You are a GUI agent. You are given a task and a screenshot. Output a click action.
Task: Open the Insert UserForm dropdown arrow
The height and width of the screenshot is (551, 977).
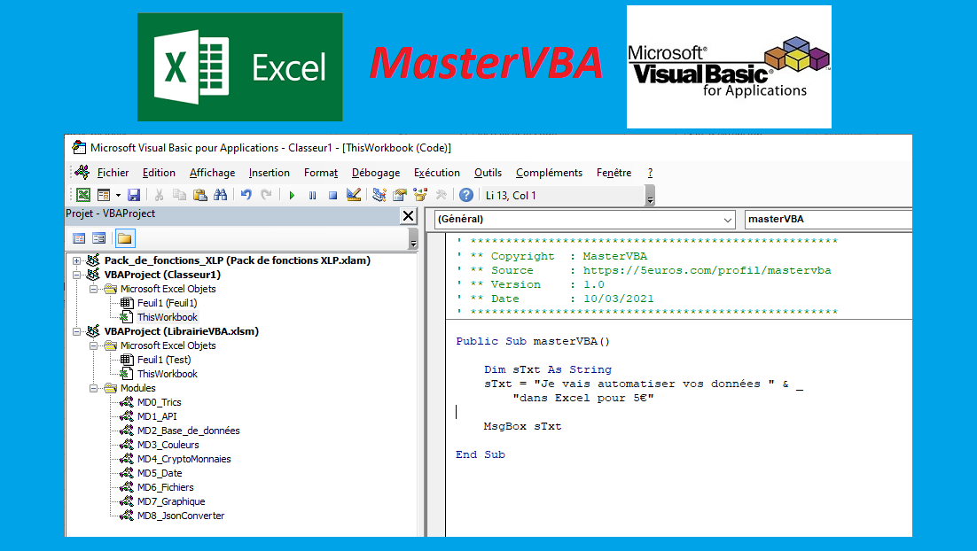(x=118, y=195)
